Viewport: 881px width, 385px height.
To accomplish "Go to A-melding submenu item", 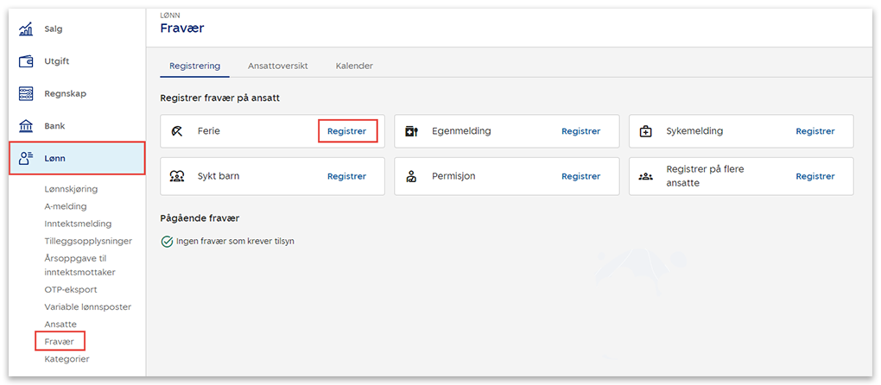I will [66, 206].
